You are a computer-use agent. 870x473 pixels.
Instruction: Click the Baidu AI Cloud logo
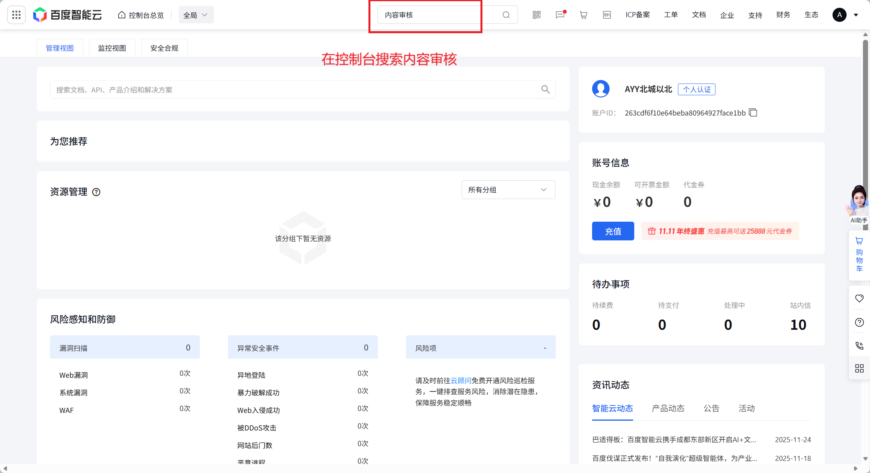coord(68,15)
